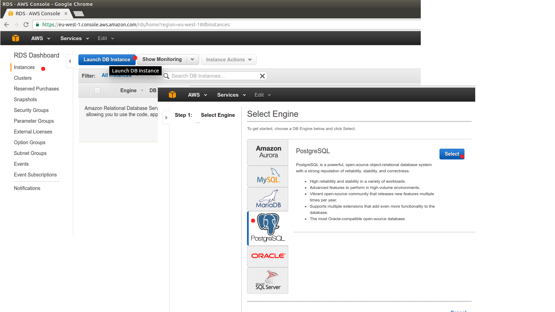Choose the Microsoft SQL Server engine tile
This screenshot has height=312, width=555.
[x=268, y=280]
